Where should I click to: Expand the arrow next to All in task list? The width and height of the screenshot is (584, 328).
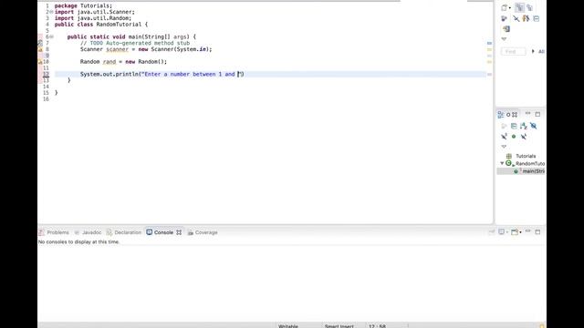pyautogui.click(x=533, y=51)
